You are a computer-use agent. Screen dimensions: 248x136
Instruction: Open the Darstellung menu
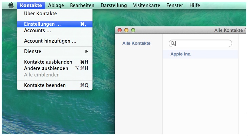[x=113, y=5]
